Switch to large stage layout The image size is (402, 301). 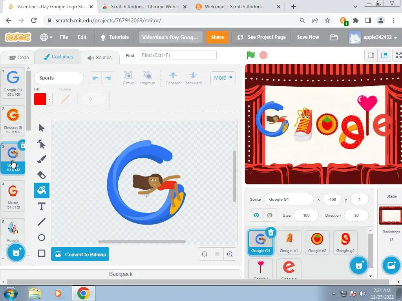384,55
